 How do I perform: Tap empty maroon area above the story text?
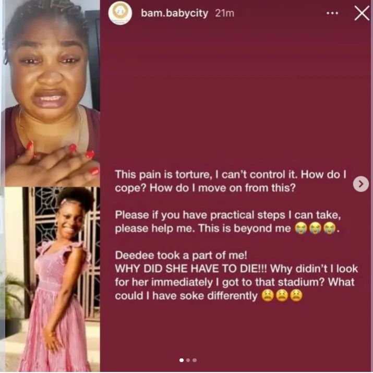[x=235, y=95]
